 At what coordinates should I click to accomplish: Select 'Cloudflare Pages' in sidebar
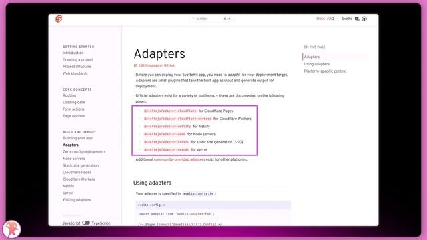[77, 172]
